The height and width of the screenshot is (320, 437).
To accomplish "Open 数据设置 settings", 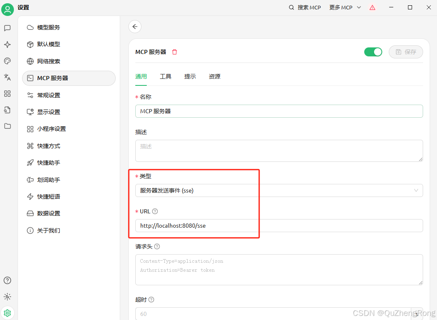I will (69, 213).
